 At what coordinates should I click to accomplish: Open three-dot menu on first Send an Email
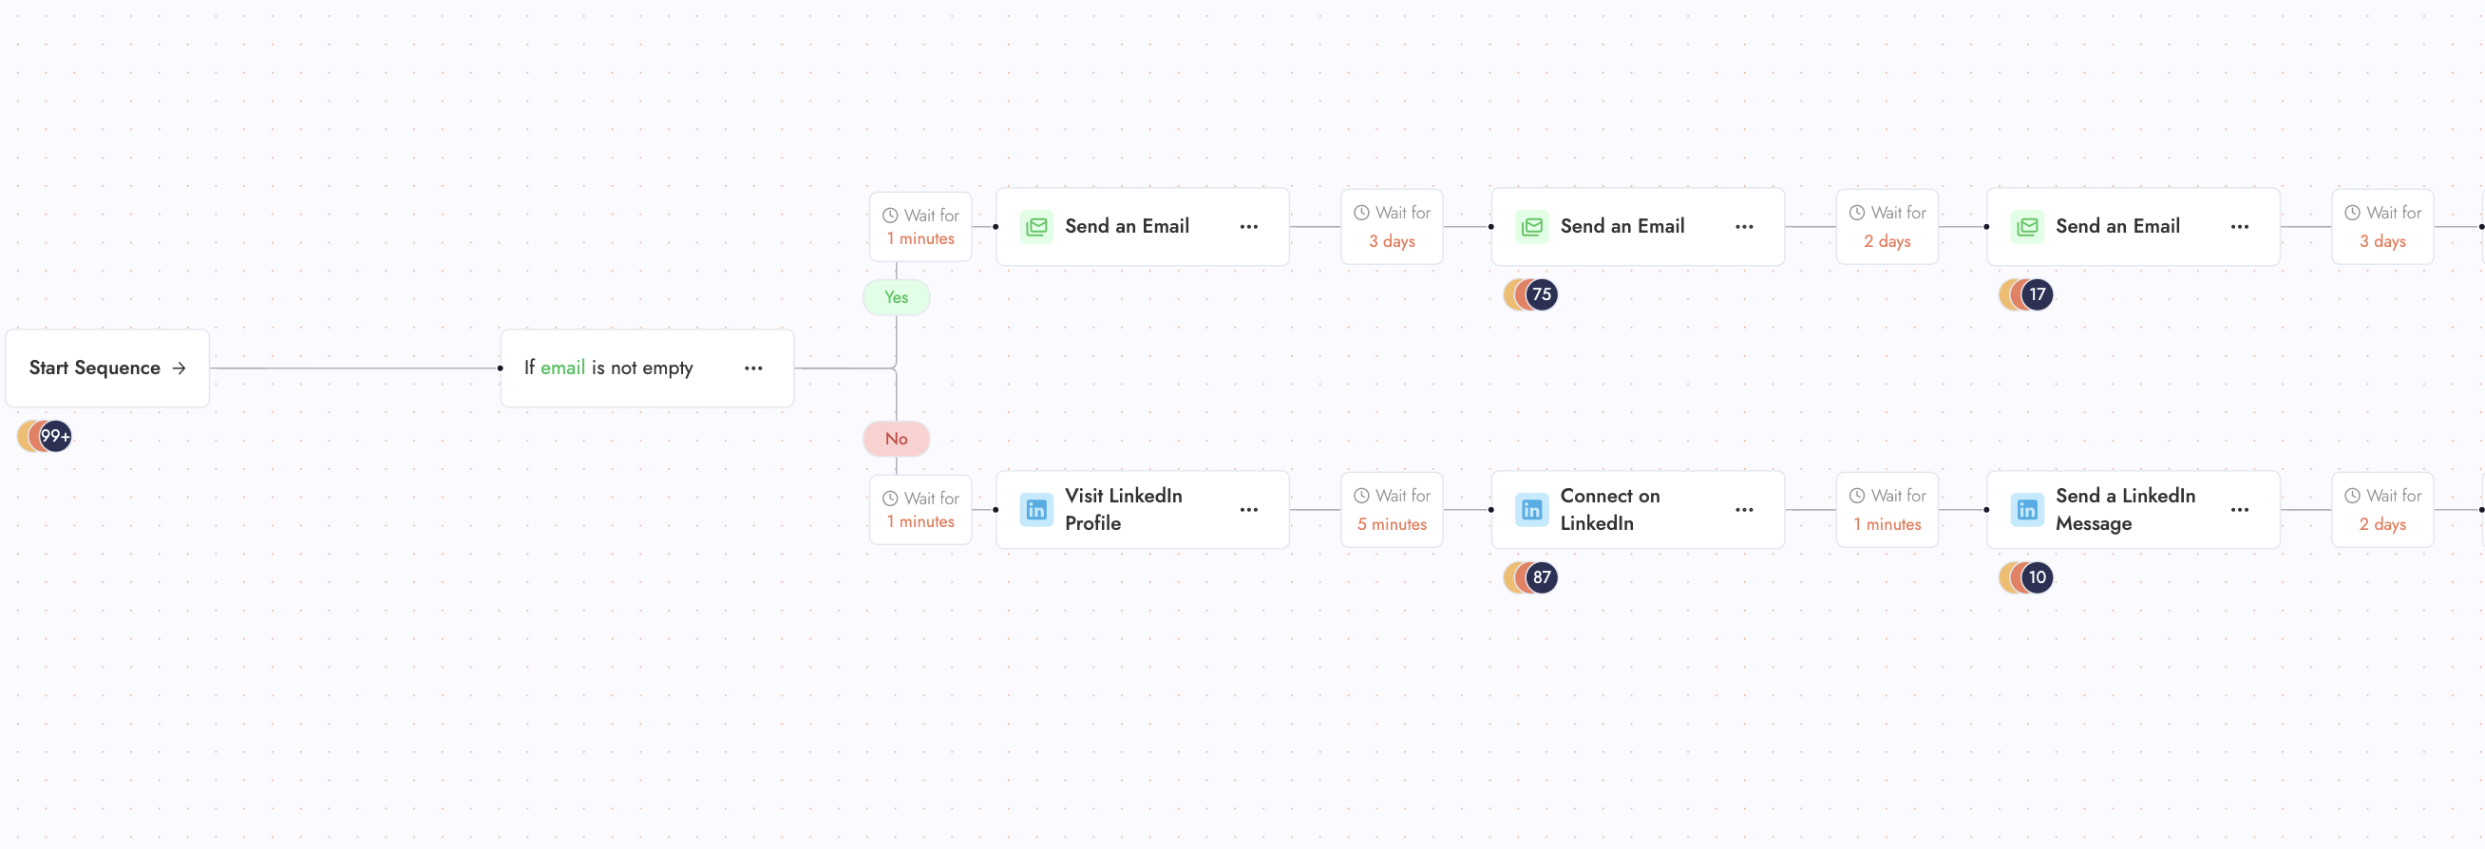coord(1248,227)
